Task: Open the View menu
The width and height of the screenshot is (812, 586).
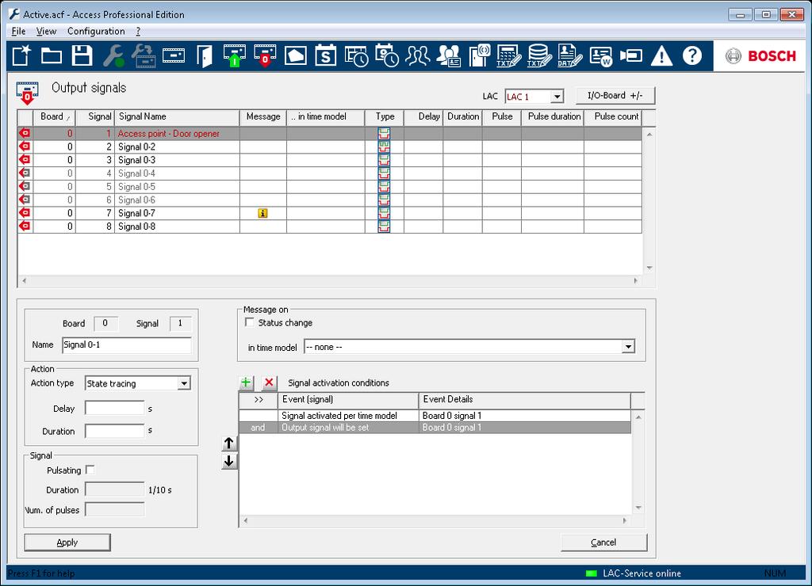Action: (46, 31)
